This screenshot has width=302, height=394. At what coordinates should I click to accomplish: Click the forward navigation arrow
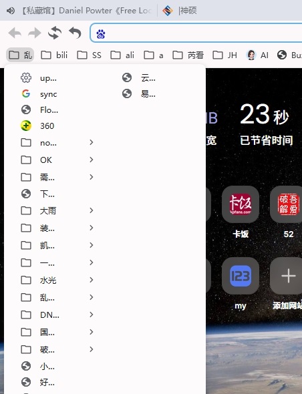coord(34,33)
